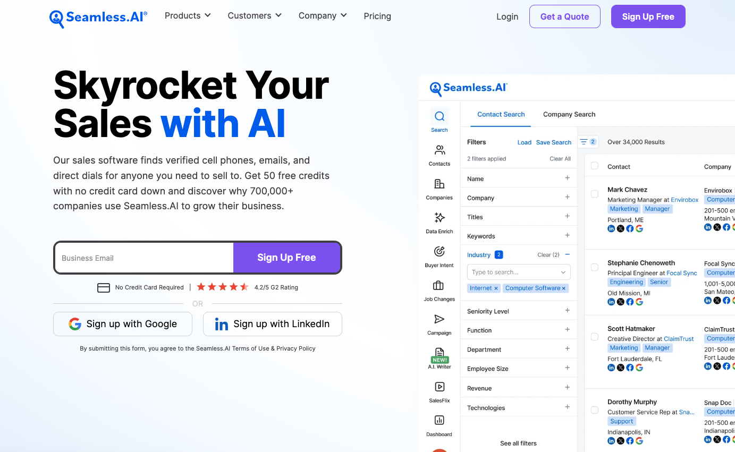Open Scott Hatmaker's Facebook icon
This screenshot has width=735, height=452.
coord(630,368)
